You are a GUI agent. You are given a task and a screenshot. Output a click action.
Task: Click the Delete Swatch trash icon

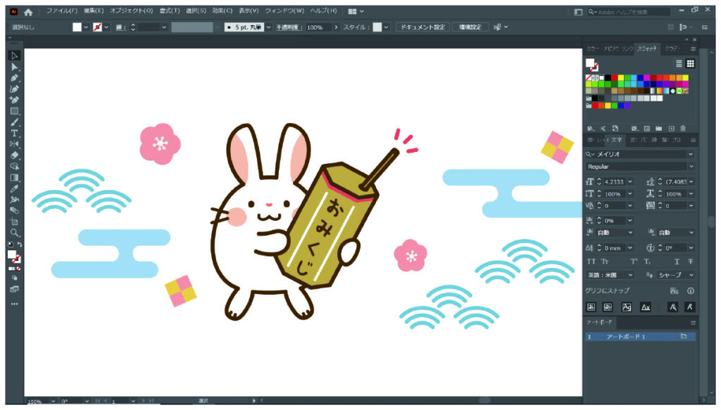point(683,129)
